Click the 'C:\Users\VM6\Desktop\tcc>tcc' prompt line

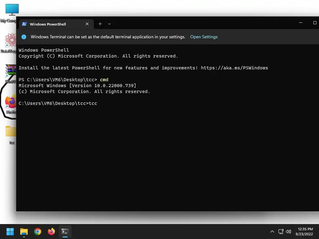point(58,103)
